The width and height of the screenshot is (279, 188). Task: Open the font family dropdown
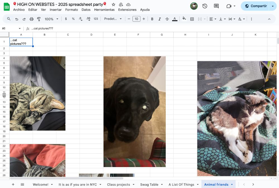(113, 19)
